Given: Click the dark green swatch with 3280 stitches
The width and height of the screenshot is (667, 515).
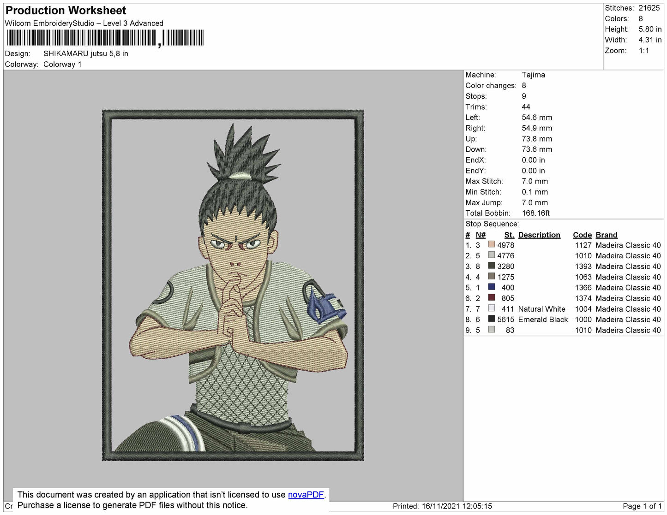Looking at the screenshot, I should point(492,266).
